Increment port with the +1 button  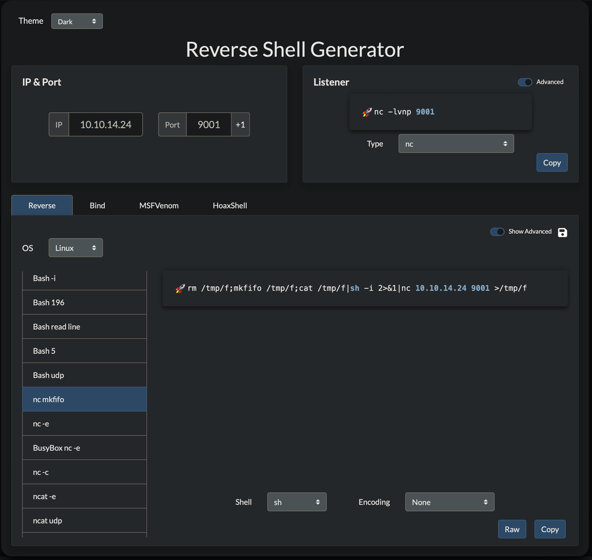coord(240,125)
